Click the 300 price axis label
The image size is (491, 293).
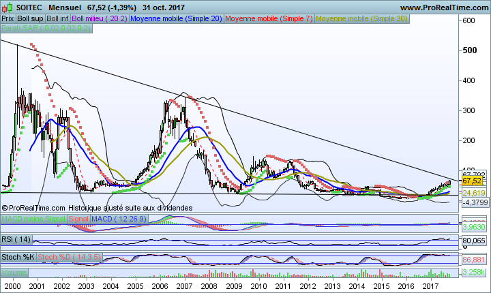pyautogui.click(x=468, y=110)
